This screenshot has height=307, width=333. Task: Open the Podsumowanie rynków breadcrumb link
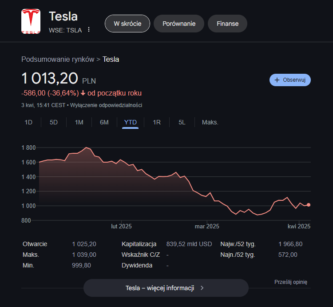click(x=58, y=59)
